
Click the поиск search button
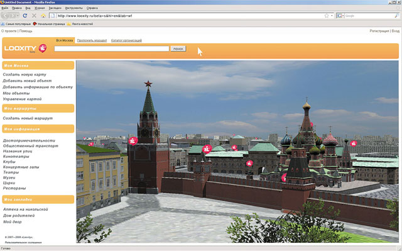point(178,48)
